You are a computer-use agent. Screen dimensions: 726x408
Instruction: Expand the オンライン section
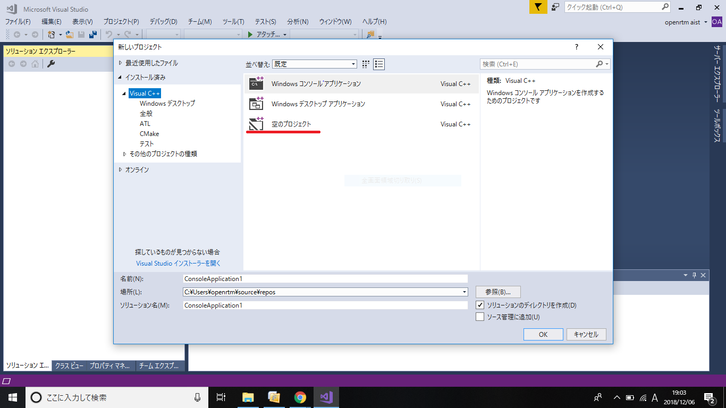point(121,170)
